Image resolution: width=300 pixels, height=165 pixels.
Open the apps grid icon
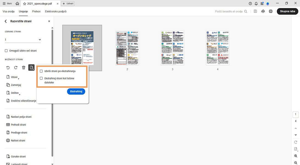point(262,4)
